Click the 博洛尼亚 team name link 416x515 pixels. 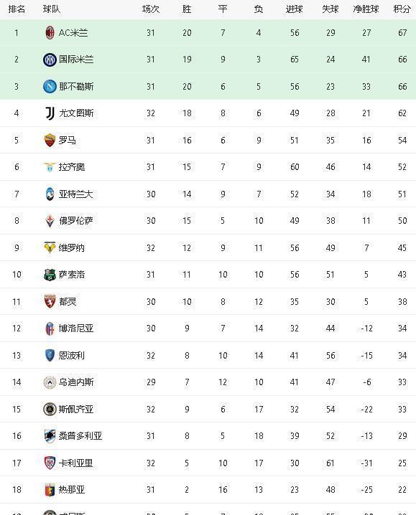[76, 328]
